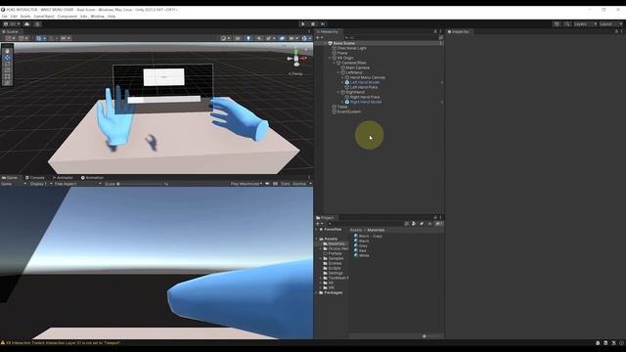Open the Component menu

(67, 17)
